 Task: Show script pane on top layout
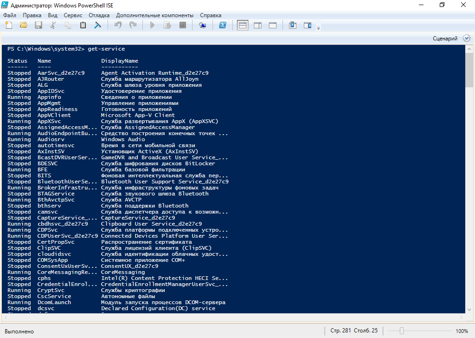pos(243,26)
